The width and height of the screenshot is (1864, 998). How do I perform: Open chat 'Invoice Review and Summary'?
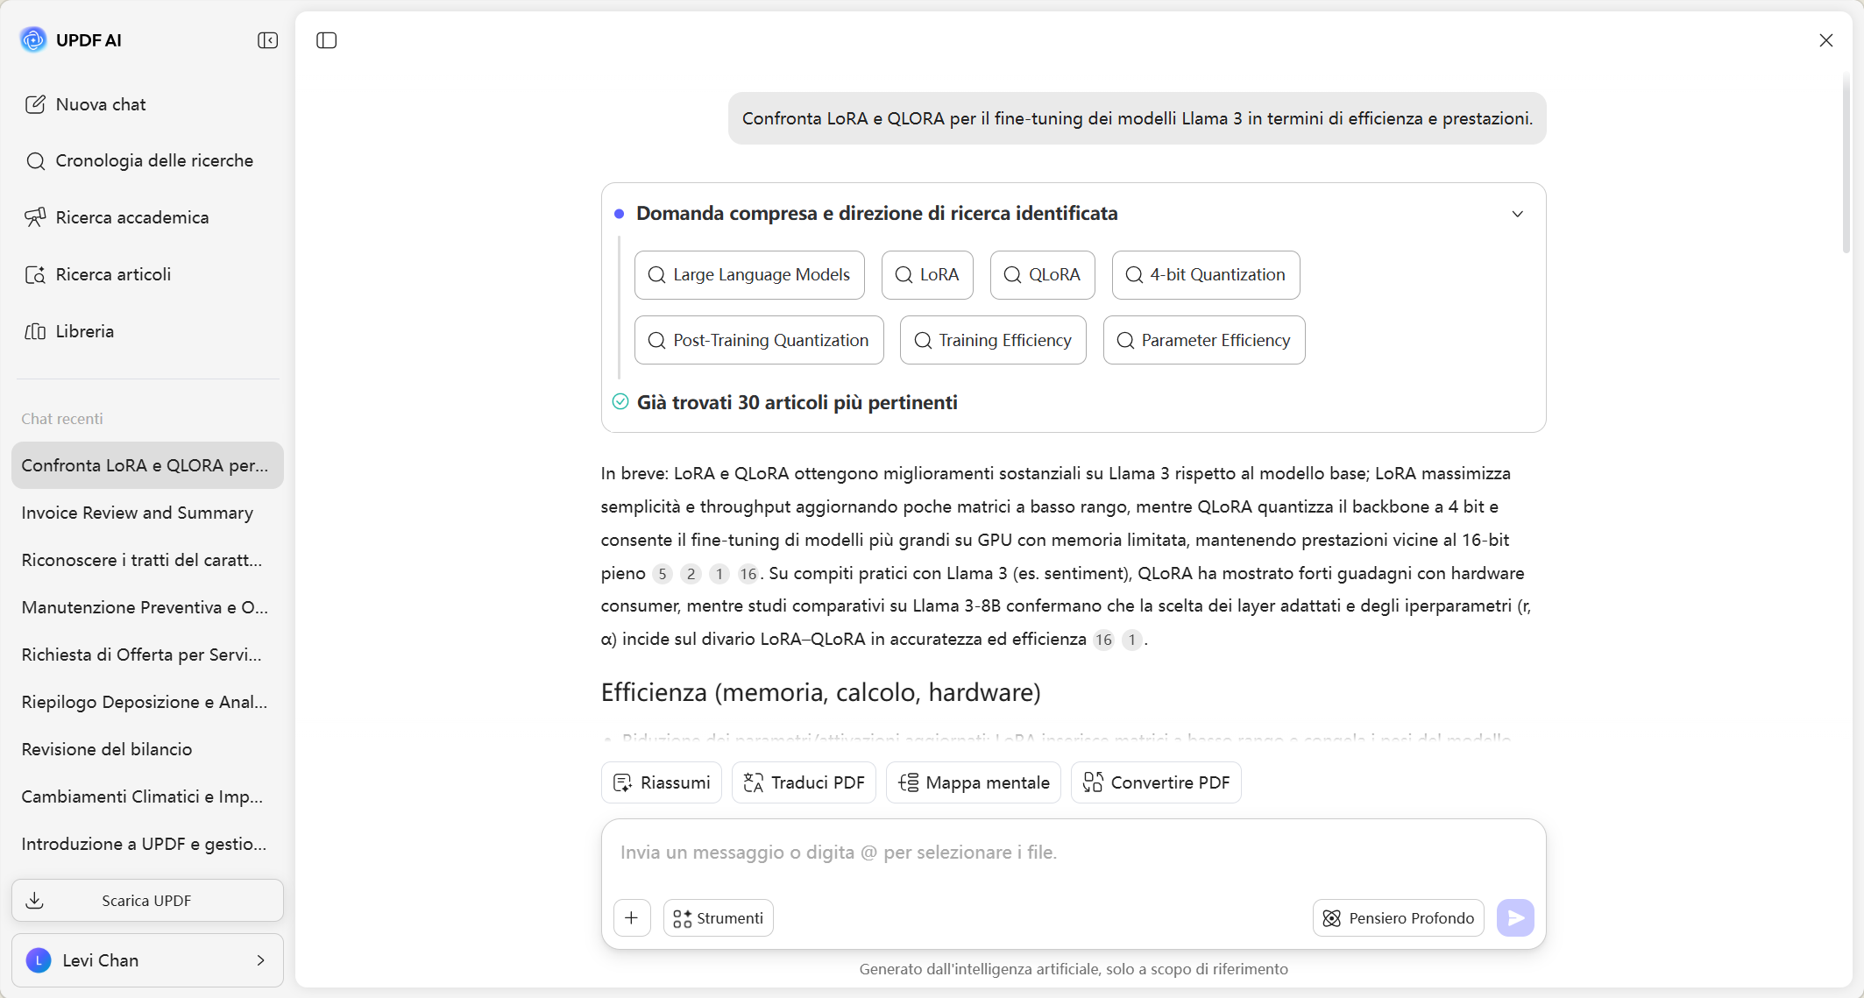click(x=147, y=513)
